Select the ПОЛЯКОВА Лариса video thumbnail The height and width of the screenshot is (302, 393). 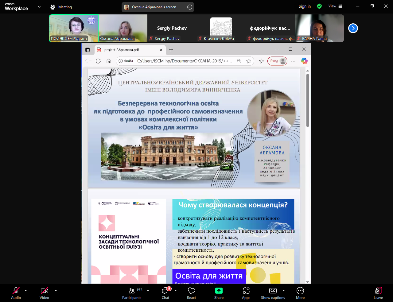[x=74, y=28]
